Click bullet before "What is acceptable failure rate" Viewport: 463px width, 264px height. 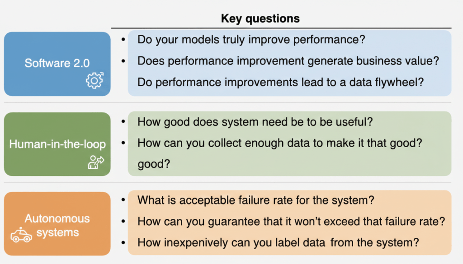tap(123, 201)
